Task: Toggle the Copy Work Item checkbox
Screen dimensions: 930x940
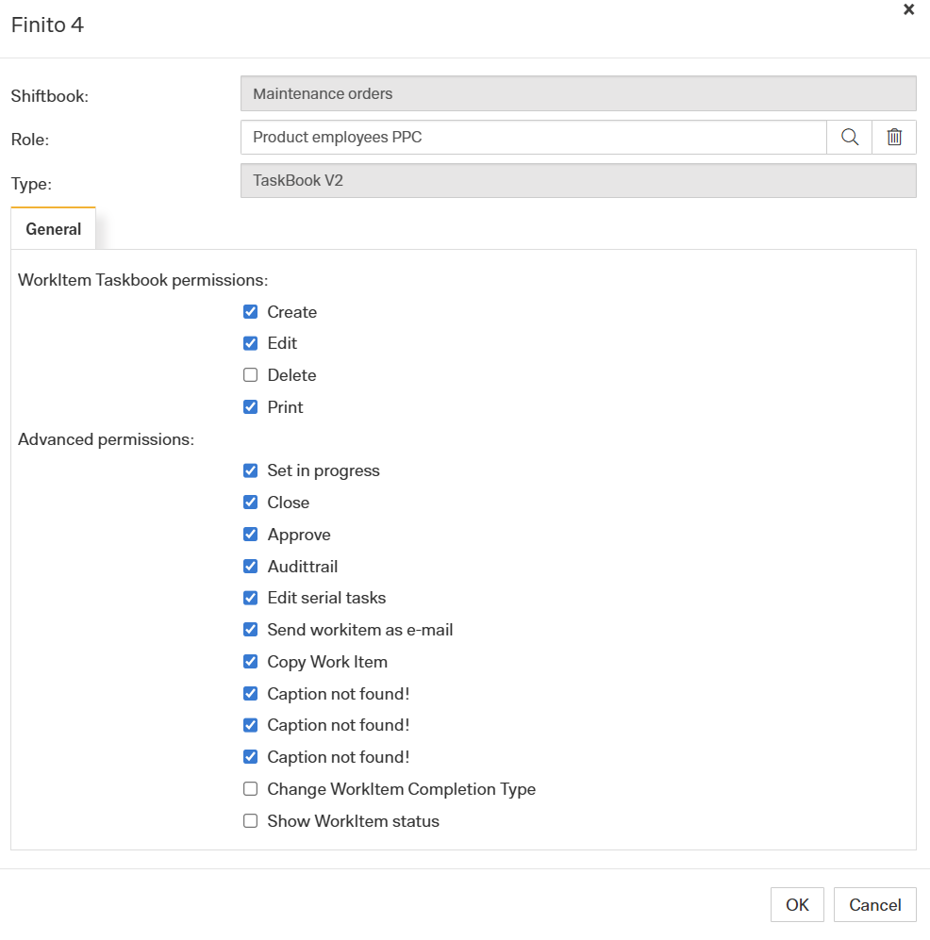Action: (x=250, y=662)
